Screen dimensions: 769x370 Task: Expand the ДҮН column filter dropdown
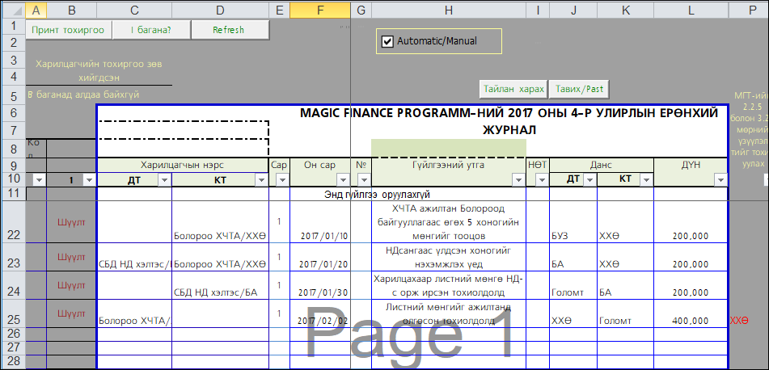pyautogui.click(x=720, y=180)
